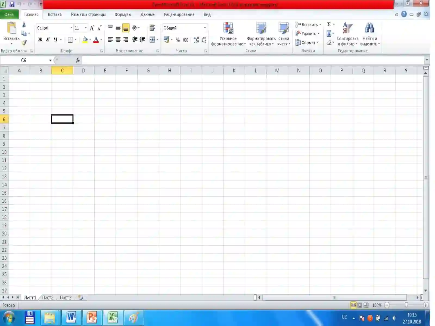
Task: Open Найти и выделить menu
Action: [370, 34]
